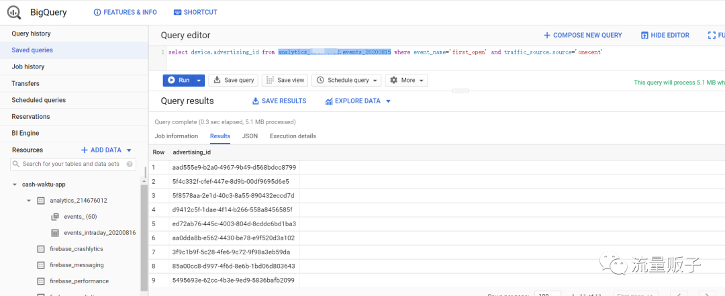Select row 7 advertising id 3f9c1b9f
725x296 pixels.
pos(231,252)
